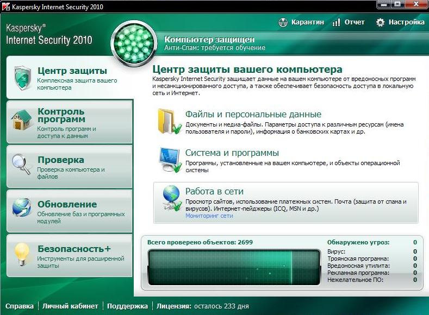The height and width of the screenshot is (315, 429).
Task: Open Файлы и персональные данные section
Action: coord(253,114)
